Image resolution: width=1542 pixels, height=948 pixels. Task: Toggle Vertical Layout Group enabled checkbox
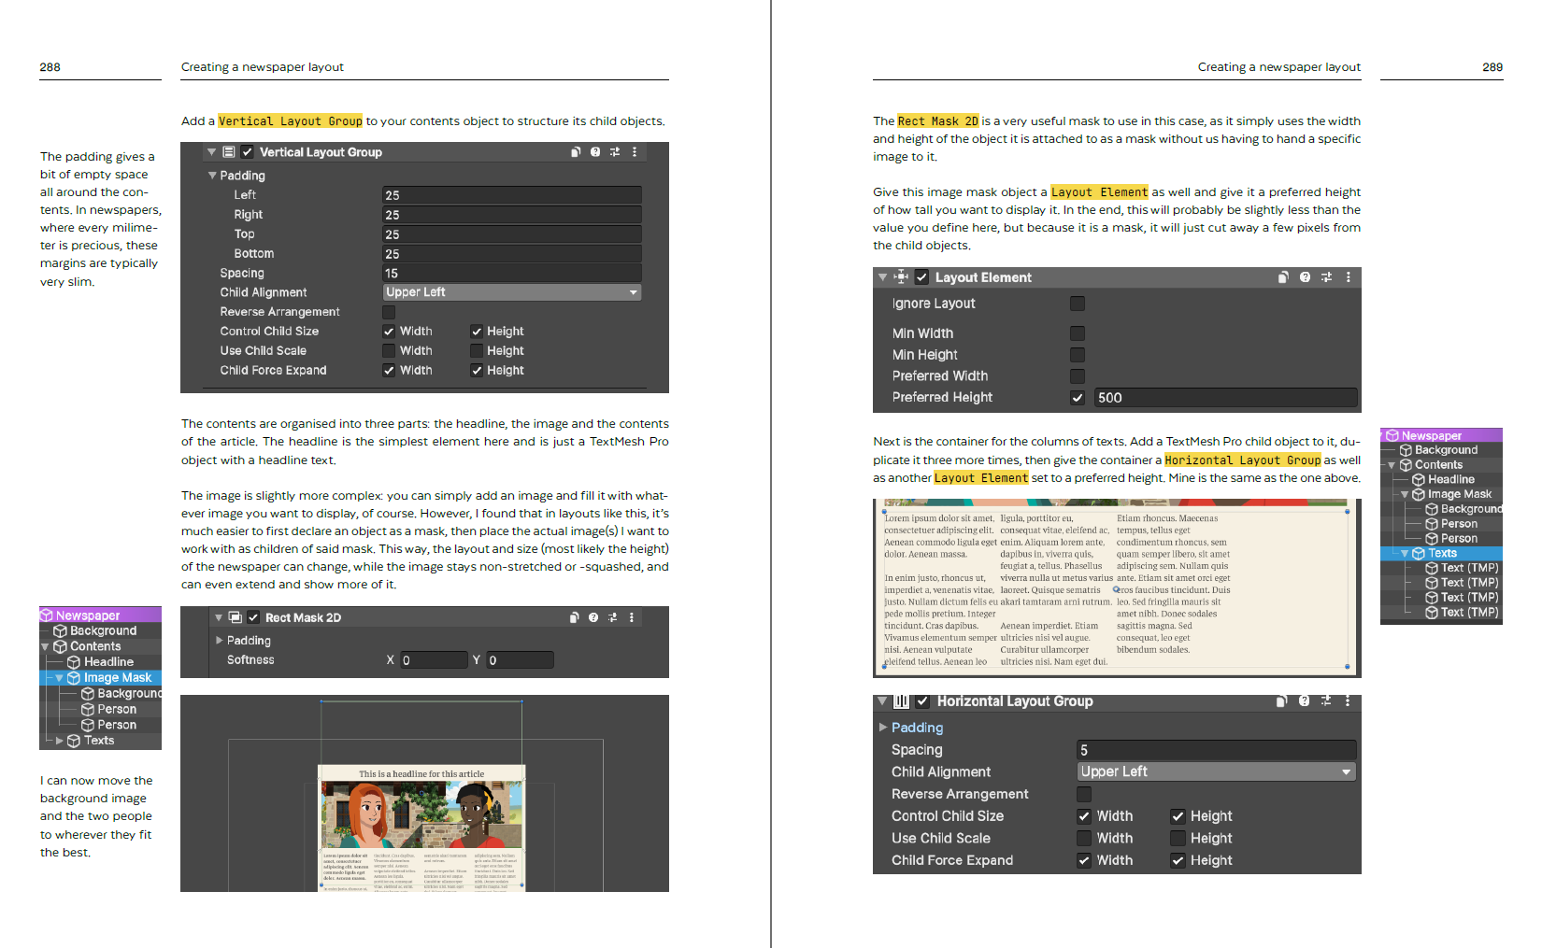tap(248, 152)
